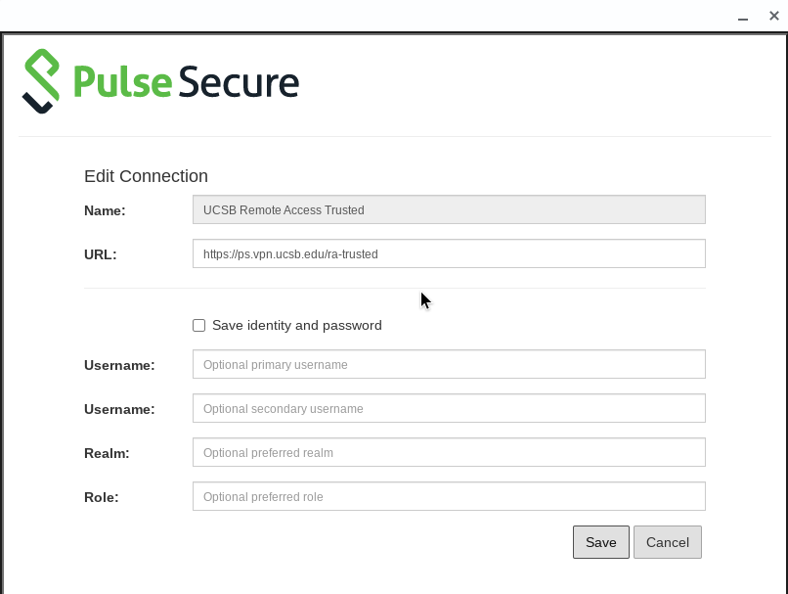The height and width of the screenshot is (594, 788).
Task: Enable the Save identity and password checkbox
Action: pos(199,326)
